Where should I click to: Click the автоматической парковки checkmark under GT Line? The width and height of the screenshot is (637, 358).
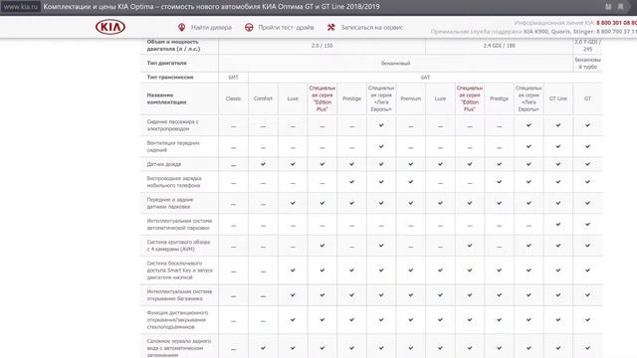tap(557, 224)
